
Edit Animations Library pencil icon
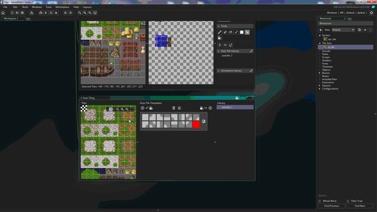point(252,71)
